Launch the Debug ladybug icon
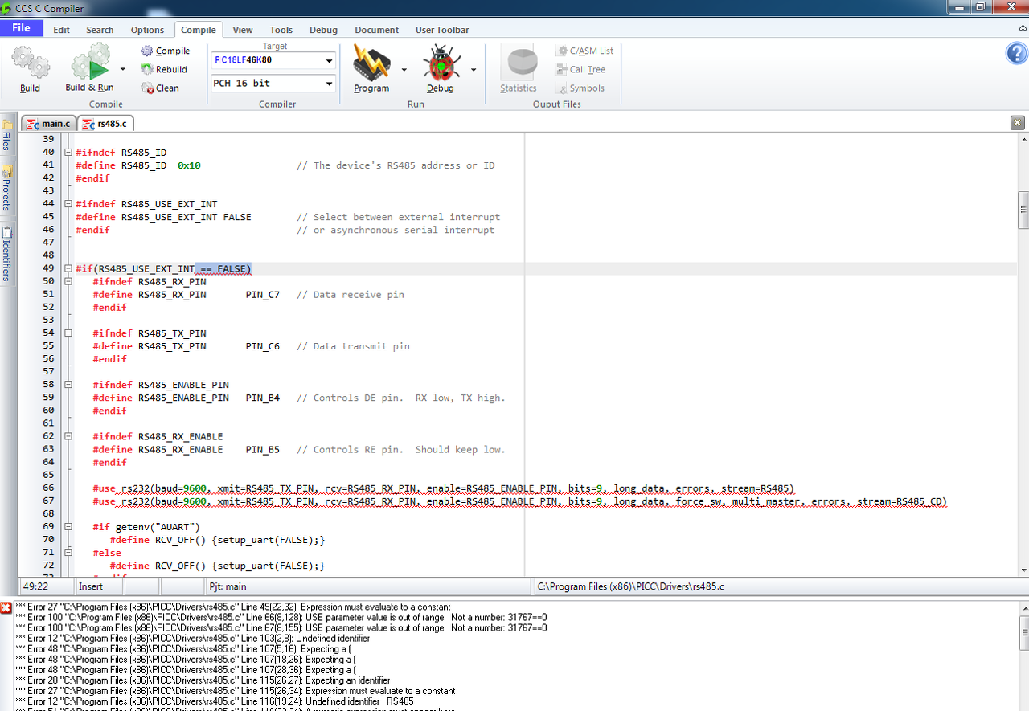This screenshot has width=1029, height=711. pos(441,63)
